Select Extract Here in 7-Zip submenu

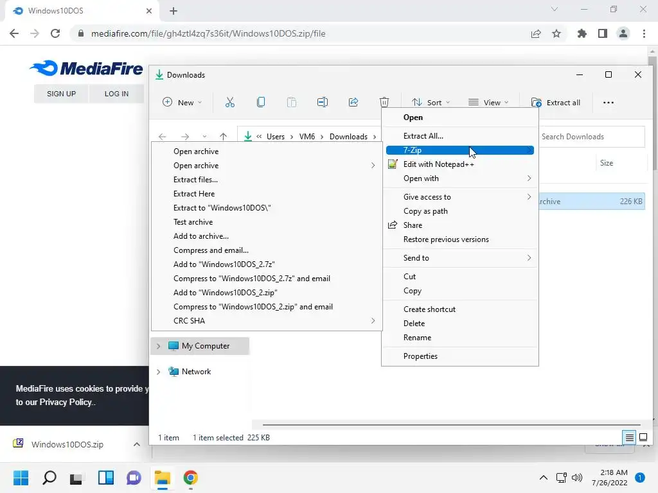click(x=267, y=194)
